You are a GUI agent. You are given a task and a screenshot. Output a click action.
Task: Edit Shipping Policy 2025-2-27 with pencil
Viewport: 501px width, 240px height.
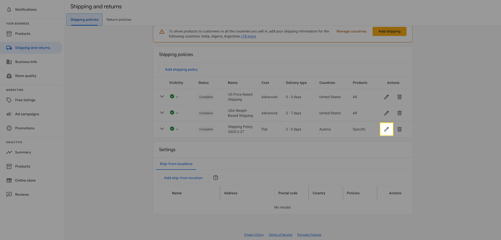[386, 129]
